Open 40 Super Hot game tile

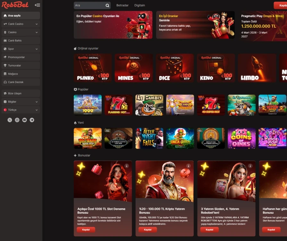pos(211,105)
